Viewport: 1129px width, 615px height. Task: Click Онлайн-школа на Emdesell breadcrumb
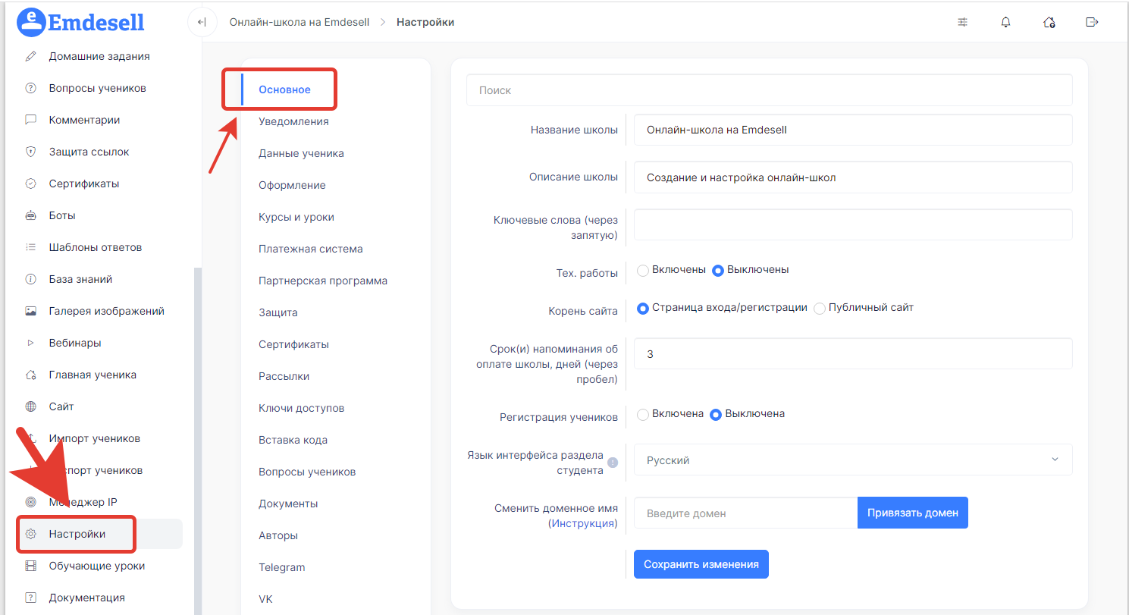point(299,22)
